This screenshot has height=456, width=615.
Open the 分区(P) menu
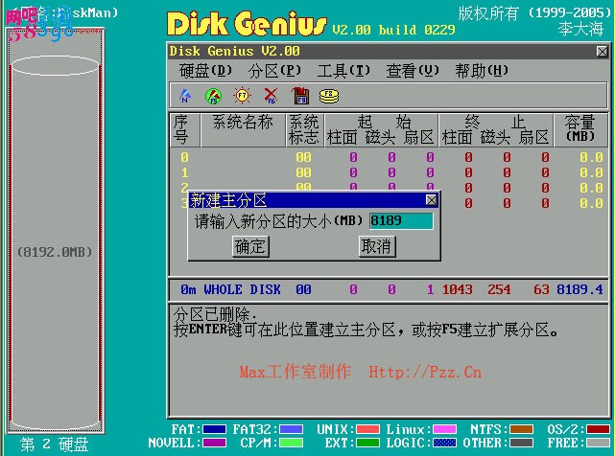(274, 71)
